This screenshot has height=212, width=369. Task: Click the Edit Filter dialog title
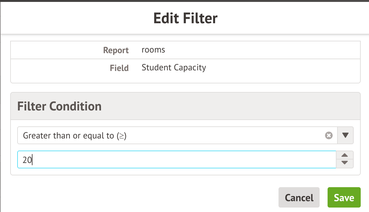[x=185, y=18]
